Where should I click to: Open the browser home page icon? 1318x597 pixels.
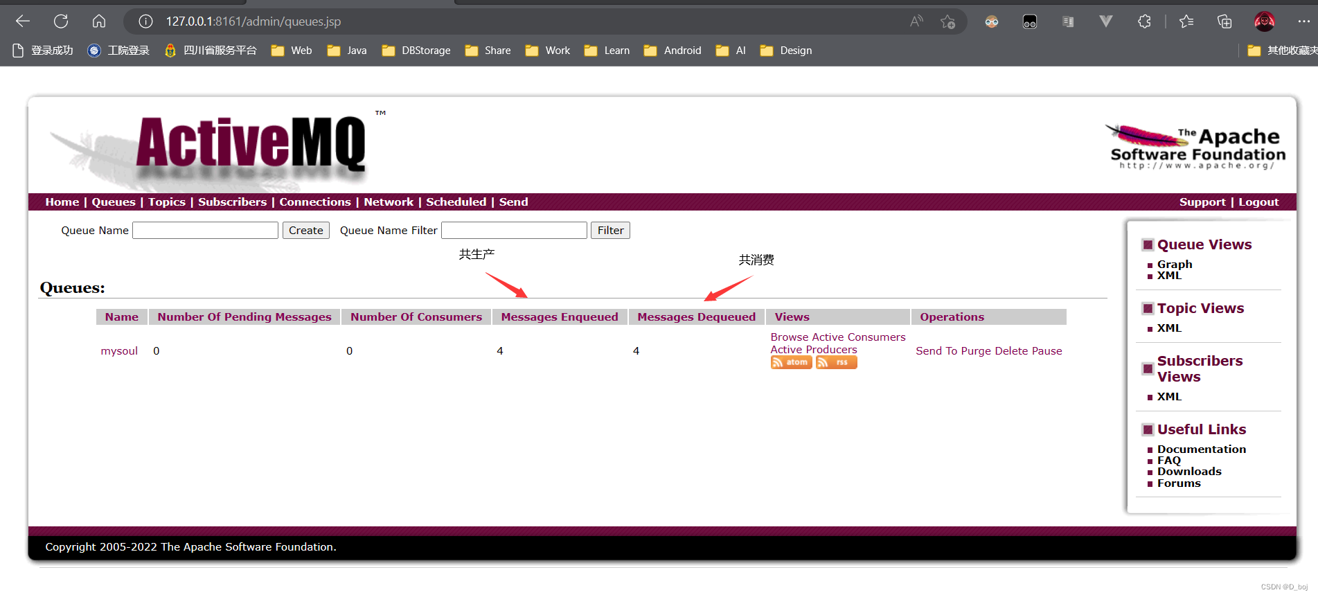click(x=99, y=21)
